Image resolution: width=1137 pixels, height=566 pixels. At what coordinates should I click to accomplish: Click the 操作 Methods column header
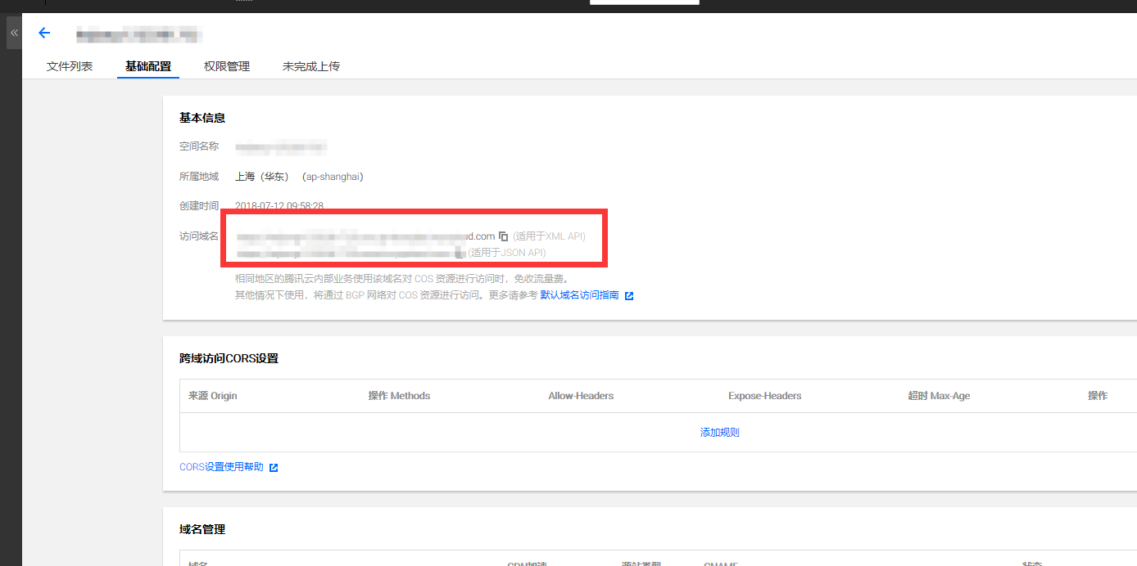tap(399, 396)
